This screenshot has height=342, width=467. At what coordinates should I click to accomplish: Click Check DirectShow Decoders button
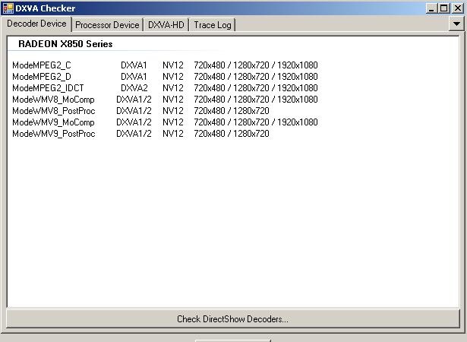coord(233,318)
